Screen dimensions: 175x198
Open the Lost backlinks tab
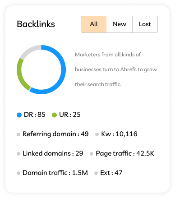click(x=145, y=24)
